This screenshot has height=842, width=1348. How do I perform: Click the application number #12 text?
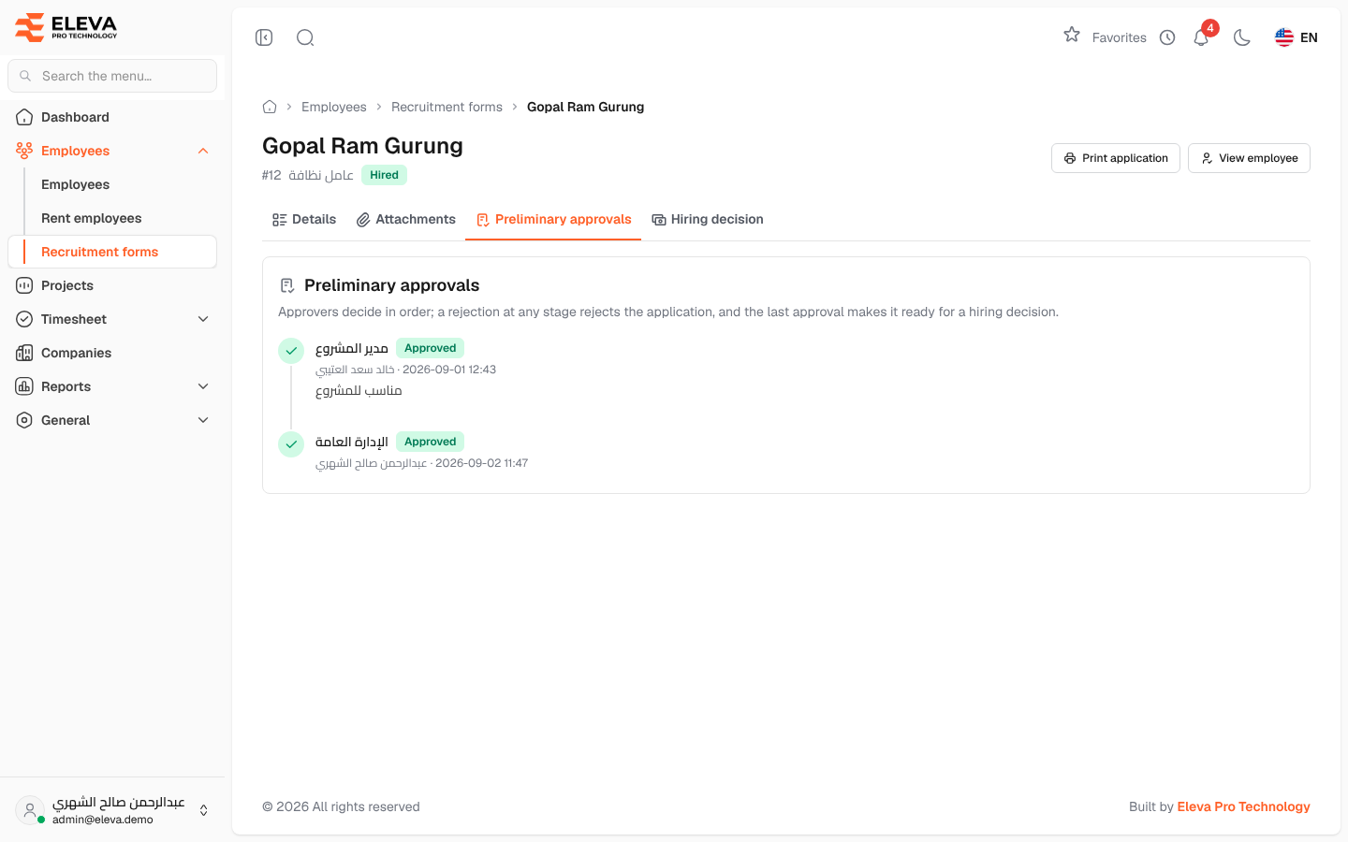pos(271,175)
